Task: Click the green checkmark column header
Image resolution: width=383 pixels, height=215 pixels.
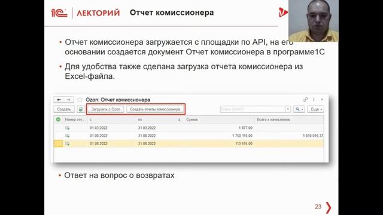Action: tap(58, 119)
